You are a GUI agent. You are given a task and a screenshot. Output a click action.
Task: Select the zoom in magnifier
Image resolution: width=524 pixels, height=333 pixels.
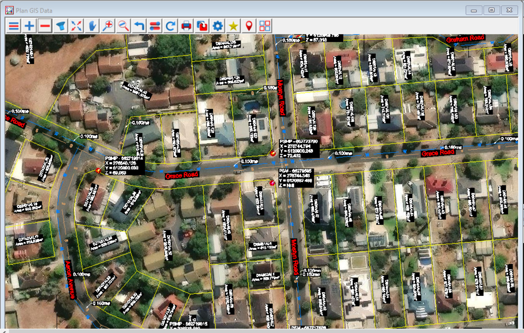click(x=108, y=26)
